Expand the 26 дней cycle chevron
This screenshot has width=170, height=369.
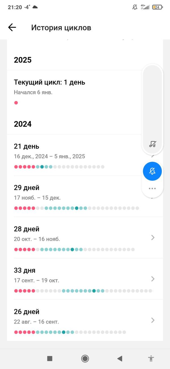click(153, 320)
